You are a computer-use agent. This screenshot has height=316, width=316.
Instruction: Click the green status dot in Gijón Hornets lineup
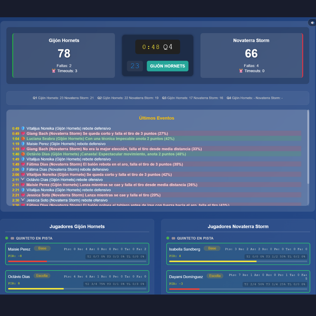(x=7, y=238)
